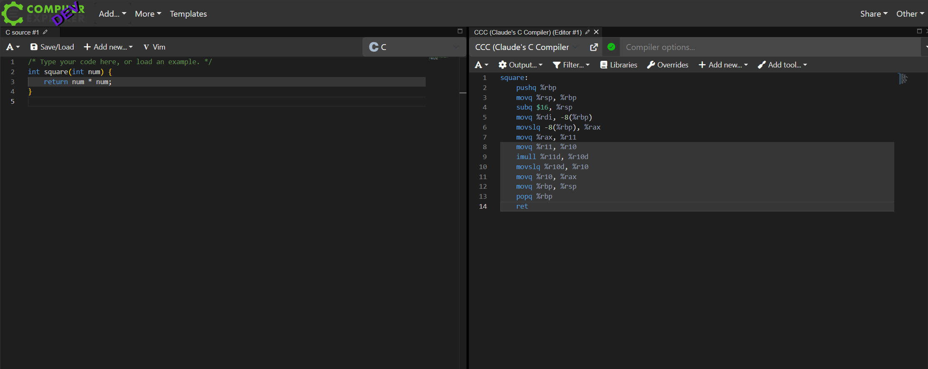This screenshot has height=369, width=928.
Task: Click the "square:" label in assembly
Action: click(514, 78)
